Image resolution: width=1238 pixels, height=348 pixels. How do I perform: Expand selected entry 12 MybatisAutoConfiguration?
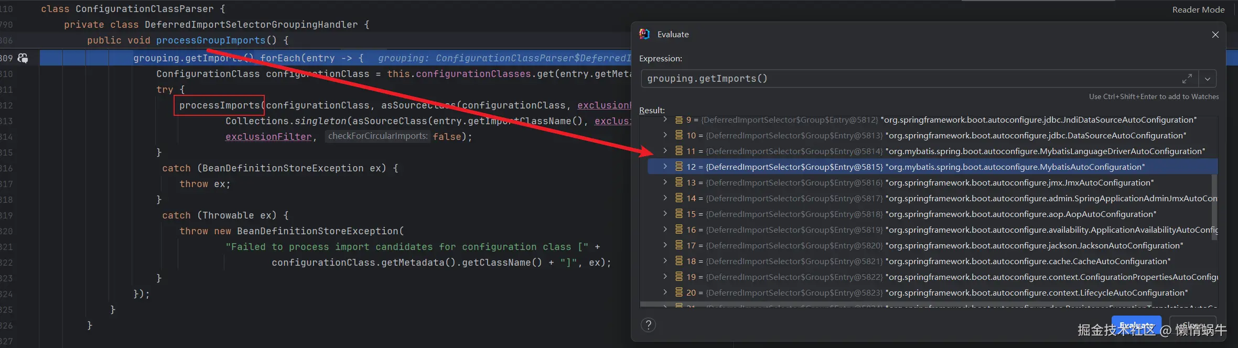[665, 167]
